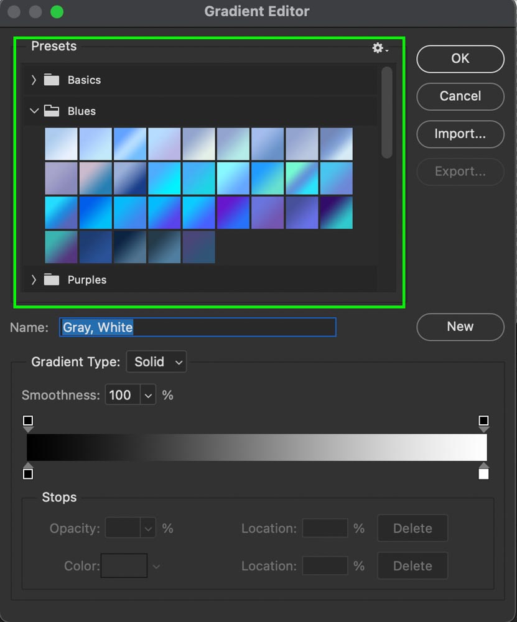Select the last Blues gradient in row three

pyautogui.click(x=337, y=213)
